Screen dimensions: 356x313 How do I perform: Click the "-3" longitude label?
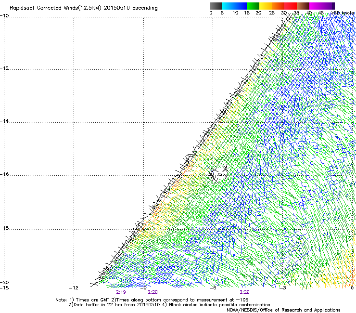283,288
